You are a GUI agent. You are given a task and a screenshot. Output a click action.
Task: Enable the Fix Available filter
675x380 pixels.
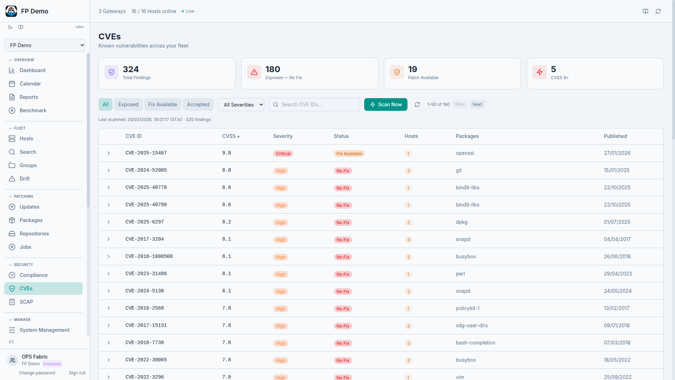(x=162, y=104)
